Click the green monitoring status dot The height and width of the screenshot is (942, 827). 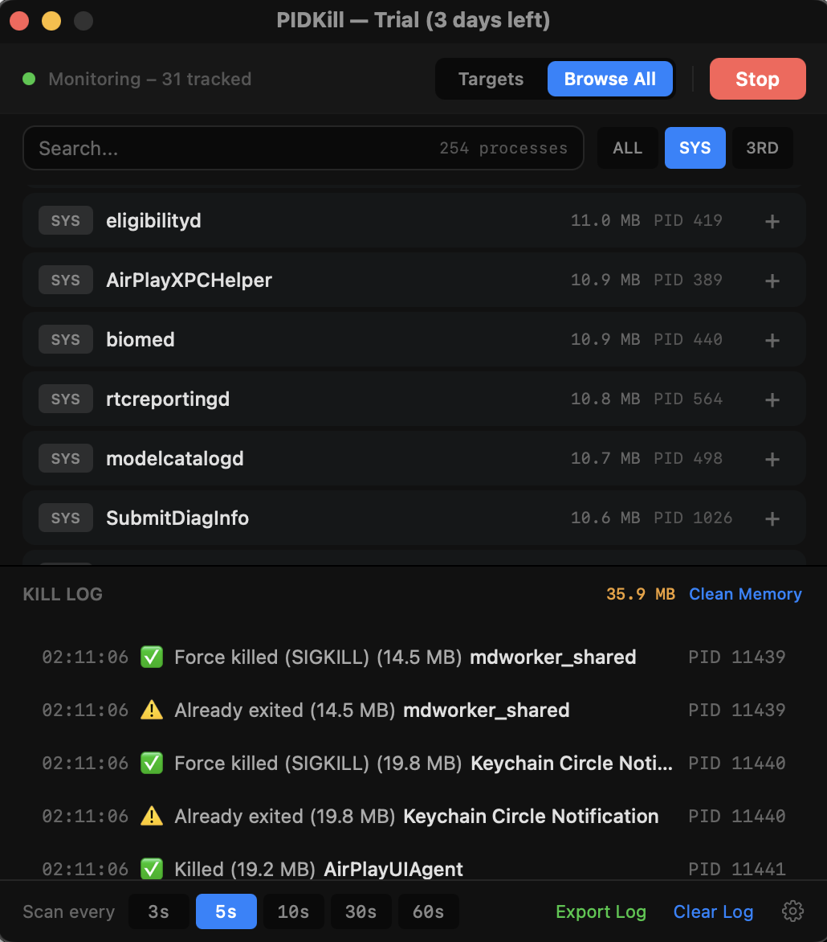coord(29,79)
